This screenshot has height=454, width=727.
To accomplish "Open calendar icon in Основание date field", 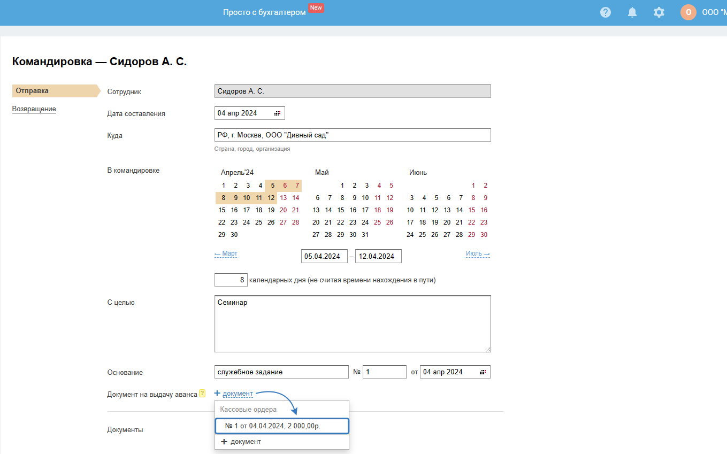I will pos(483,372).
